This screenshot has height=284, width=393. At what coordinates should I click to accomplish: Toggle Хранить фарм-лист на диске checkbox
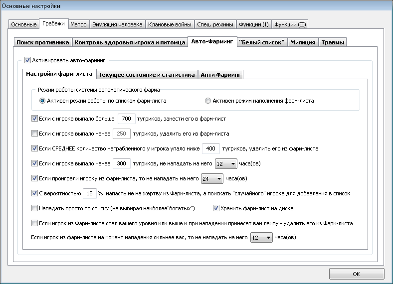click(216, 208)
